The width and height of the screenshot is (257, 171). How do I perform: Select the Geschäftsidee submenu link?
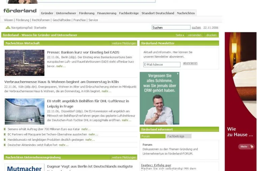click(x=62, y=20)
